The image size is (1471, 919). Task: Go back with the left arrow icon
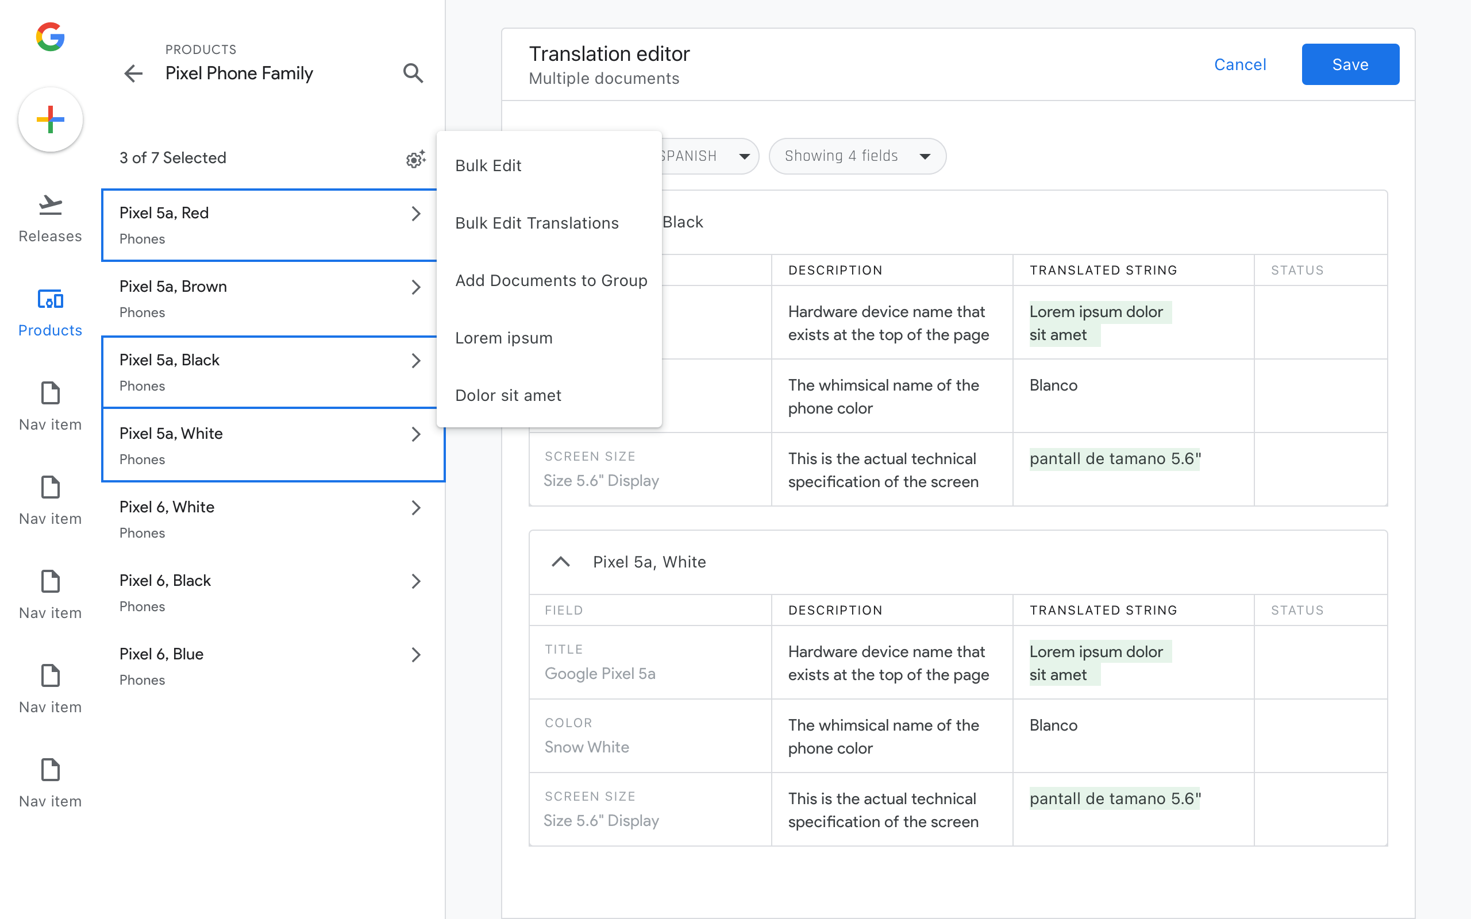click(133, 74)
